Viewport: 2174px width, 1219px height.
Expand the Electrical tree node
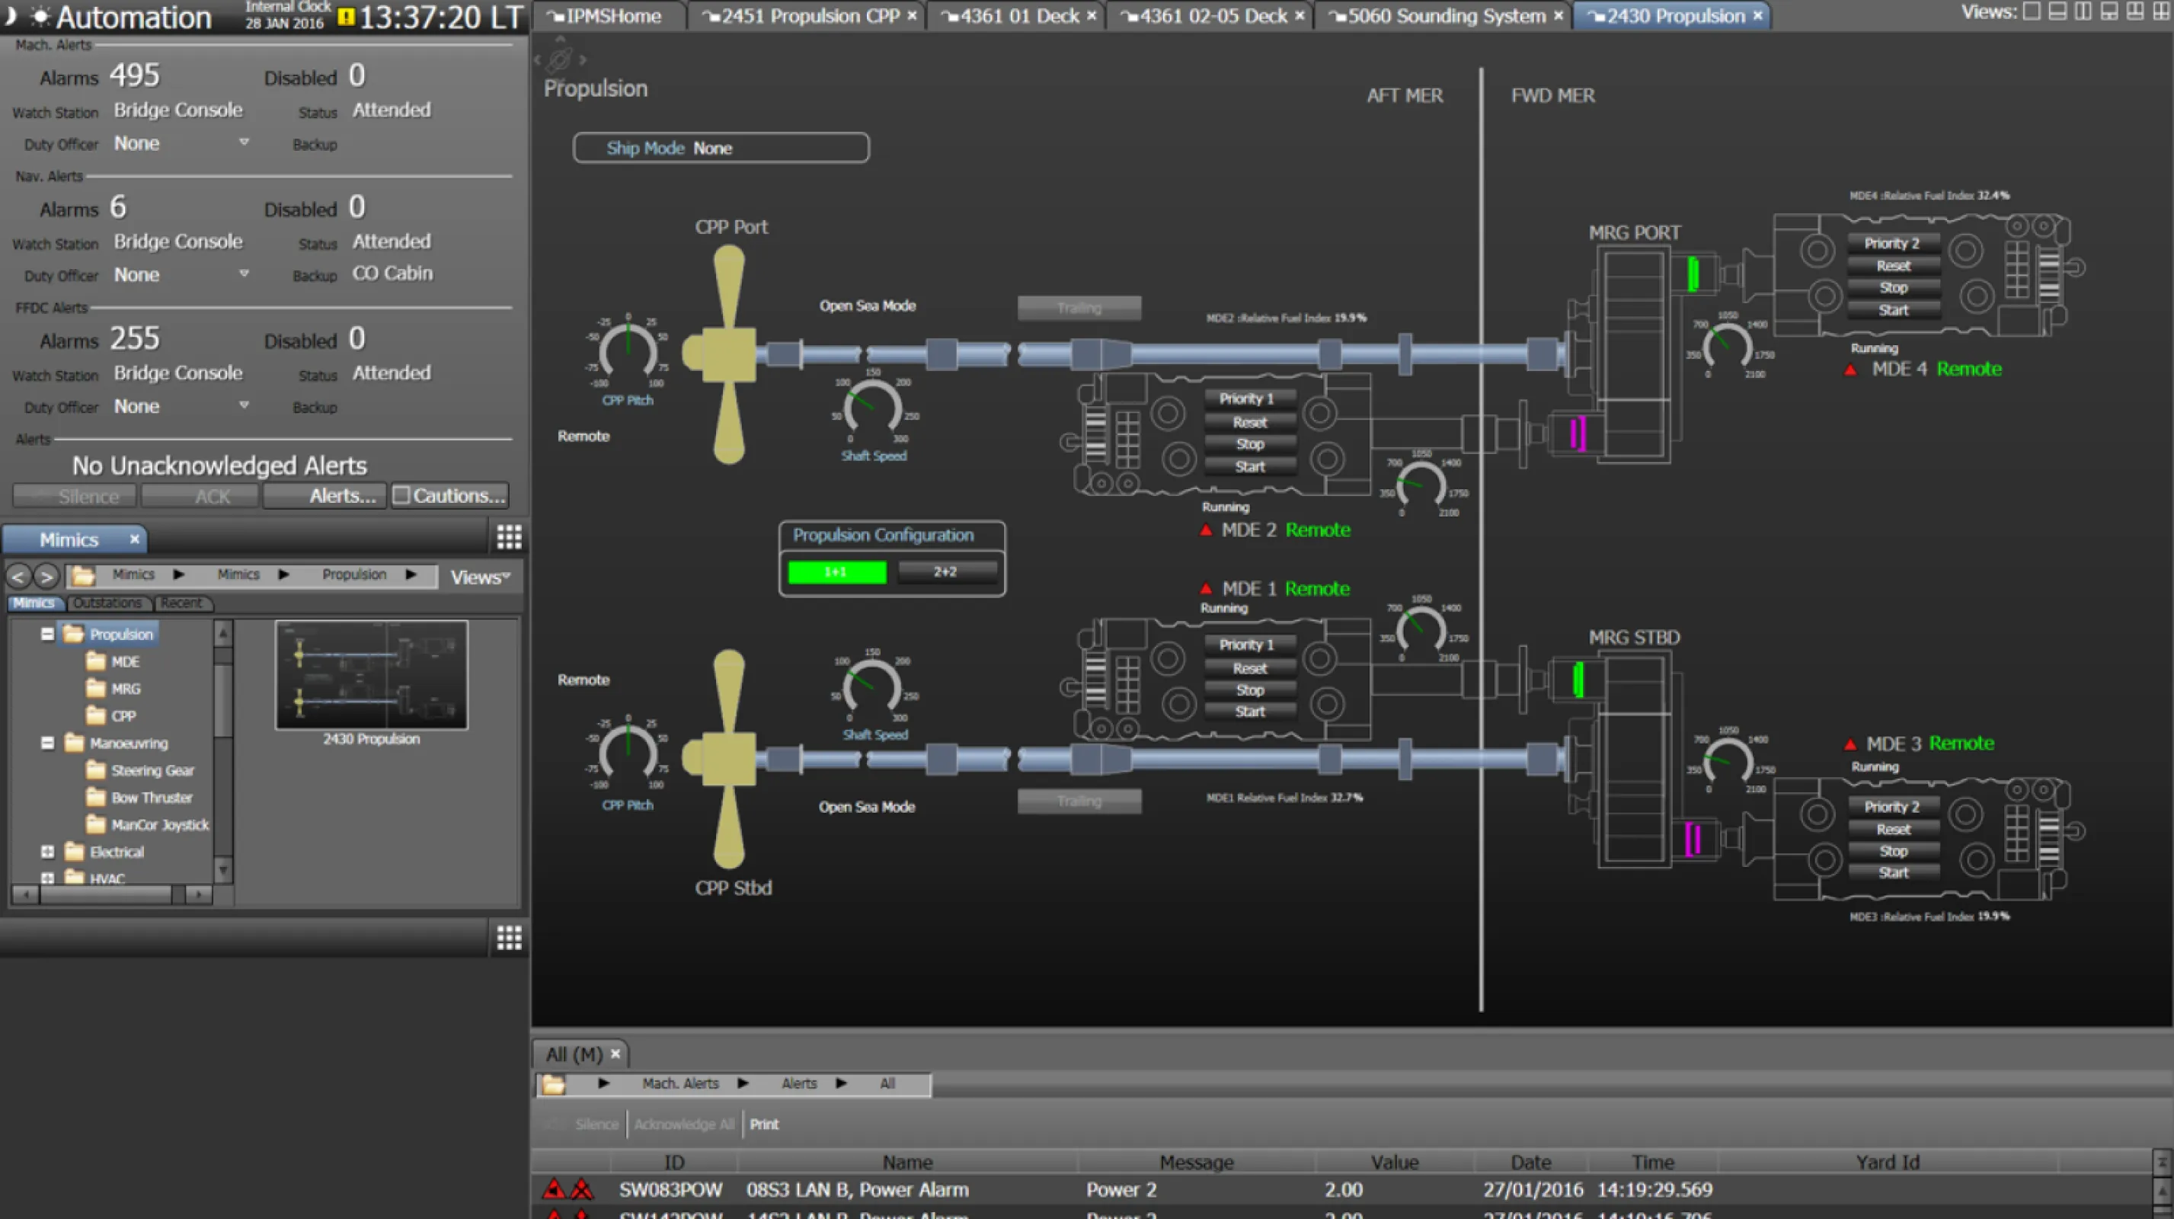coord(48,852)
